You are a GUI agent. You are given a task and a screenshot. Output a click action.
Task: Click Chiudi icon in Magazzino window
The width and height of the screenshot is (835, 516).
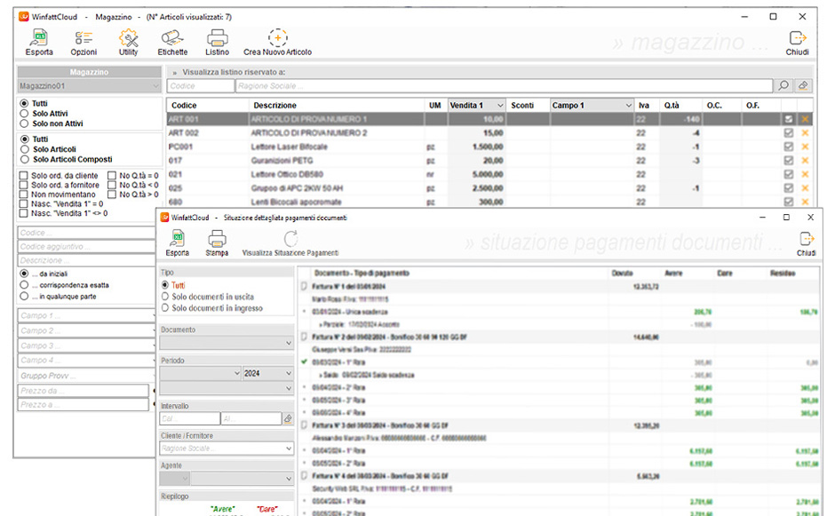(x=797, y=38)
